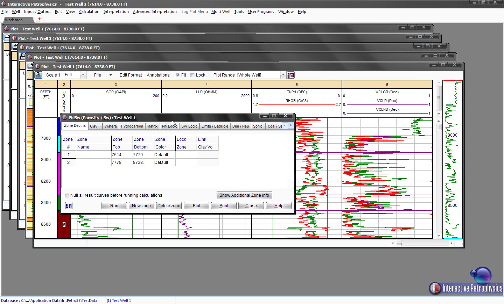Open the plot range grid icon
The height and width of the screenshot is (304, 504).
click(x=291, y=75)
